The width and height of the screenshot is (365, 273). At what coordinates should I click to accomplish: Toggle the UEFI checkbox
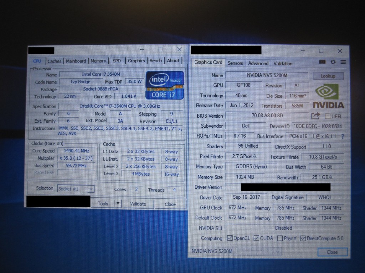(x=328, y=116)
